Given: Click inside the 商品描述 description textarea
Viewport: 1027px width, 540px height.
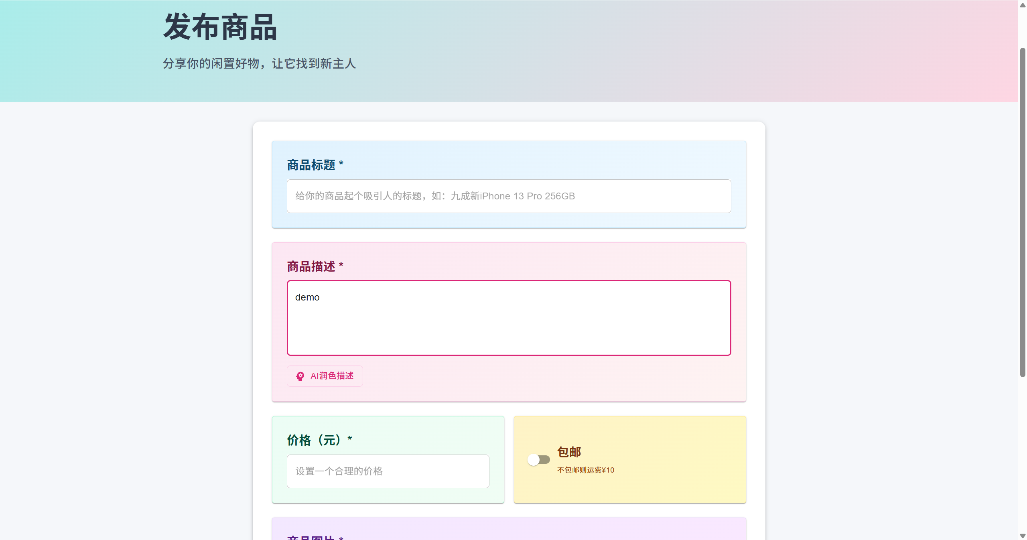Looking at the screenshot, I should coord(509,319).
